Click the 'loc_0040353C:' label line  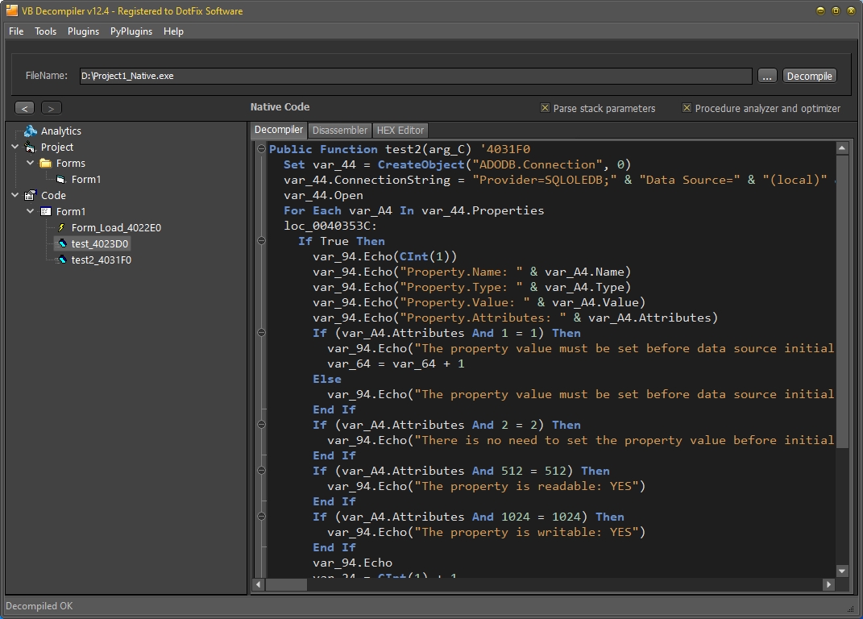pyautogui.click(x=330, y=226)
